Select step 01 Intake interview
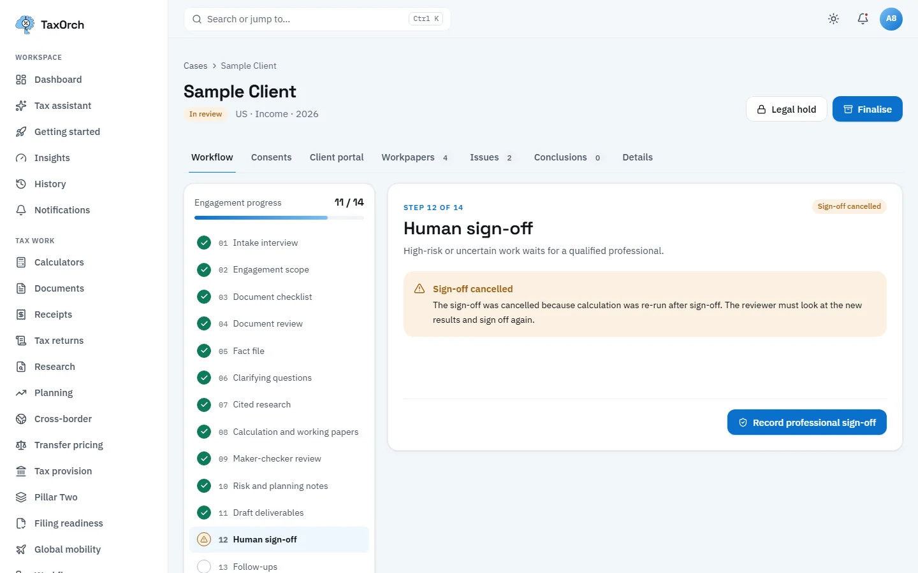The width and height of the screenshot is (918, 573). click(x=279, y=243)
